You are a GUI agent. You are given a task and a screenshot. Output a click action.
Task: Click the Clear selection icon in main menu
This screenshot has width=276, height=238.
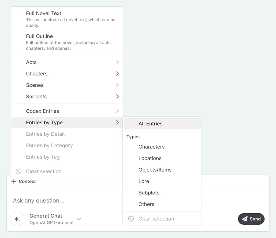click(18, 171)
